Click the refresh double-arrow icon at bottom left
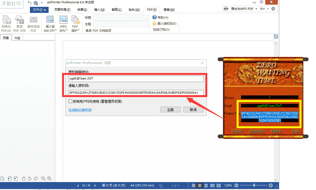This screenshot has width=316, height=190. (x=36, y=178)
